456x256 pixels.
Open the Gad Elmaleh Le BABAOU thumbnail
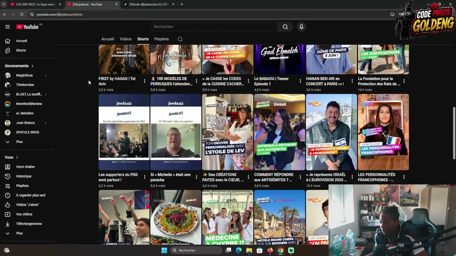[280, 59]
